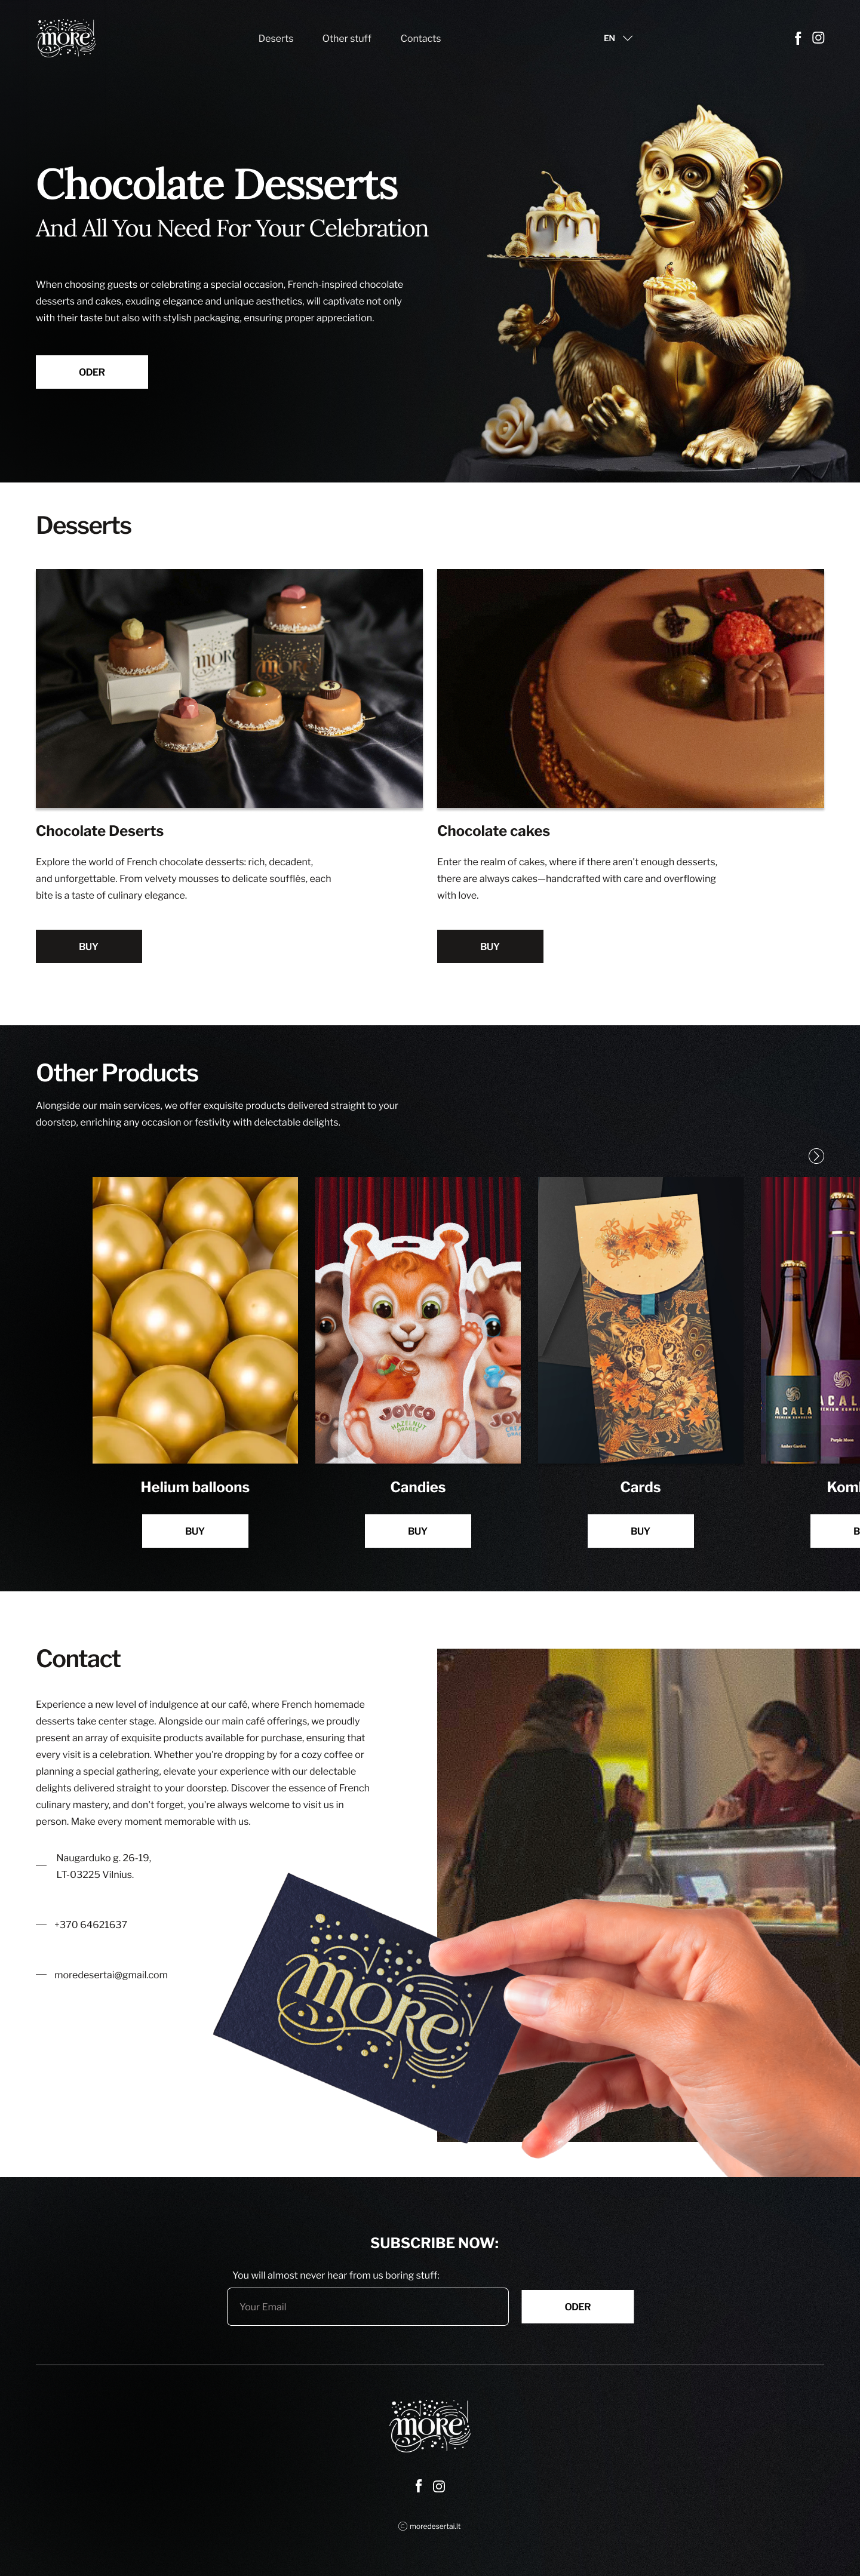Image resolution: width=860 pixels, height=2576 pixels.
Task: Open the Deserts menu item
Action: [x=276, y=38]
